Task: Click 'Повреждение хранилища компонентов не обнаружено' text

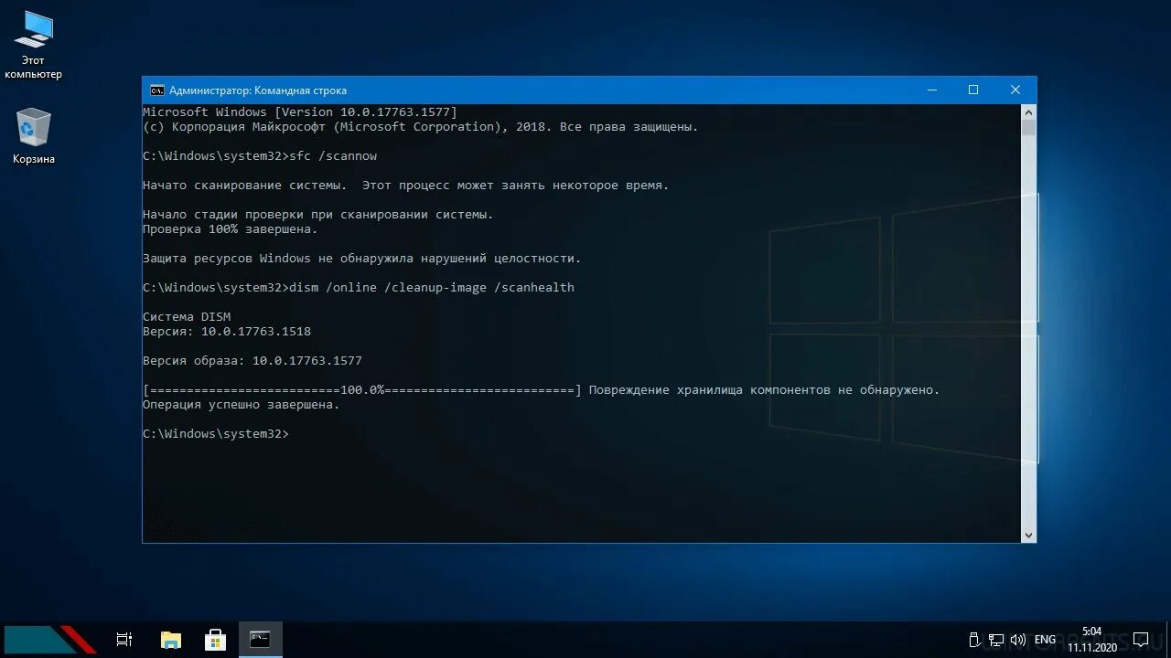Action: [x=765, y=390]
